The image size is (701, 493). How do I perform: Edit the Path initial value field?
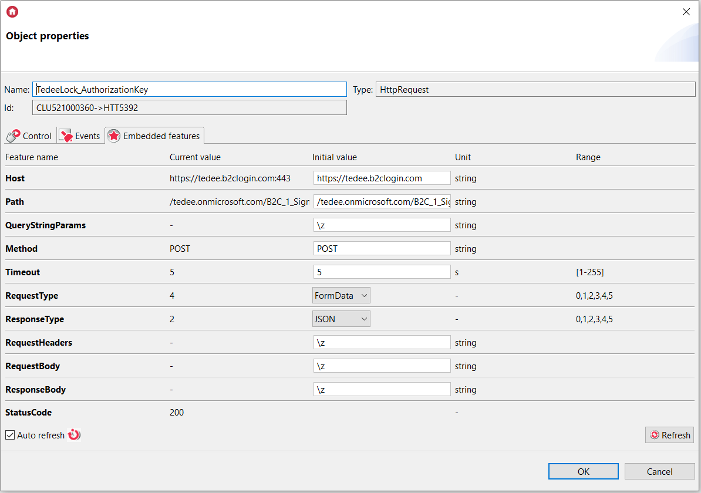coord(382,201)
